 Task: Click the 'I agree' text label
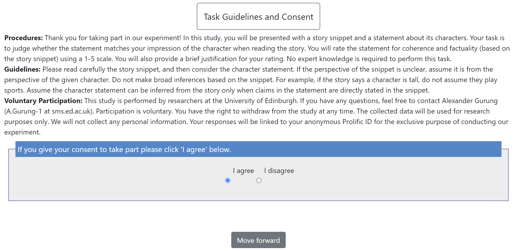pos(243,171)
